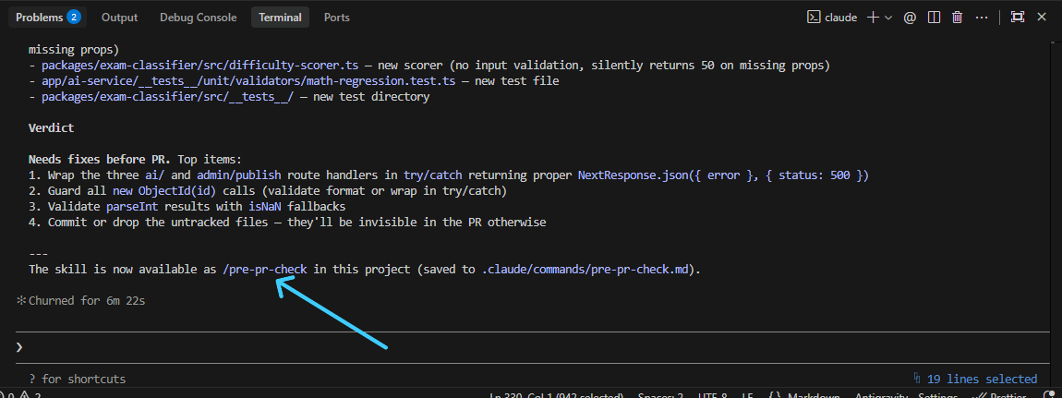Screen dimensions: 1062x398
Task: Select the Terminal tab
Action: tap(280, 18)
